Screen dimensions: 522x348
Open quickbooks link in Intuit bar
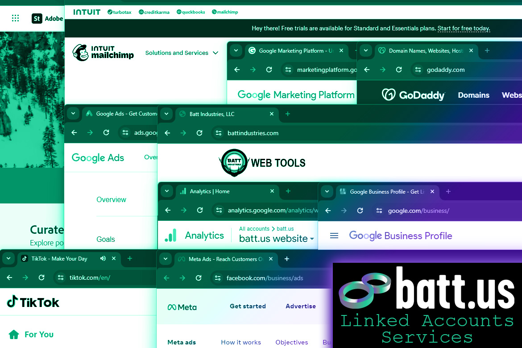pos(191,12)
